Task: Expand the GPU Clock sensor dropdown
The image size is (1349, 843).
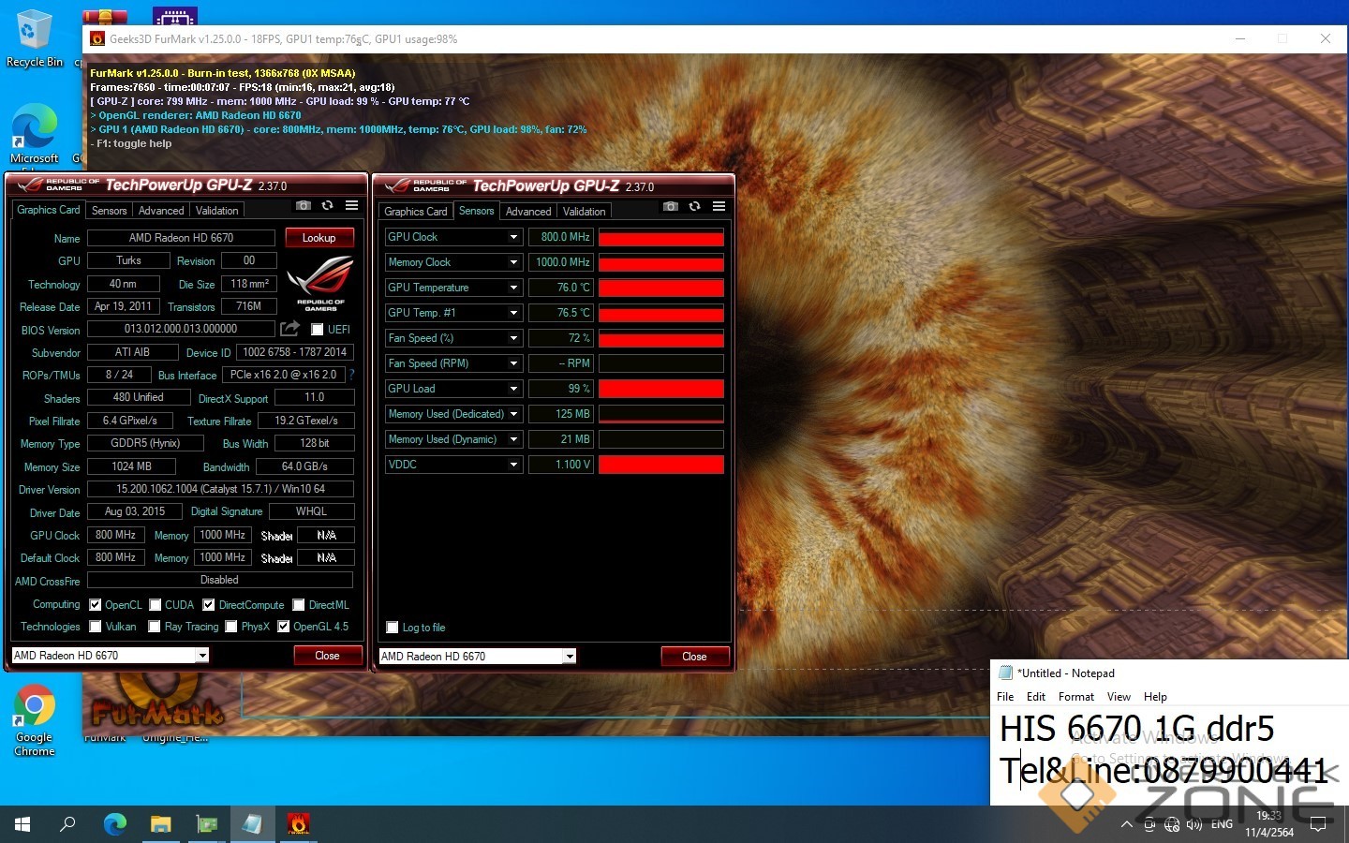Action: (x=513, y=237)
